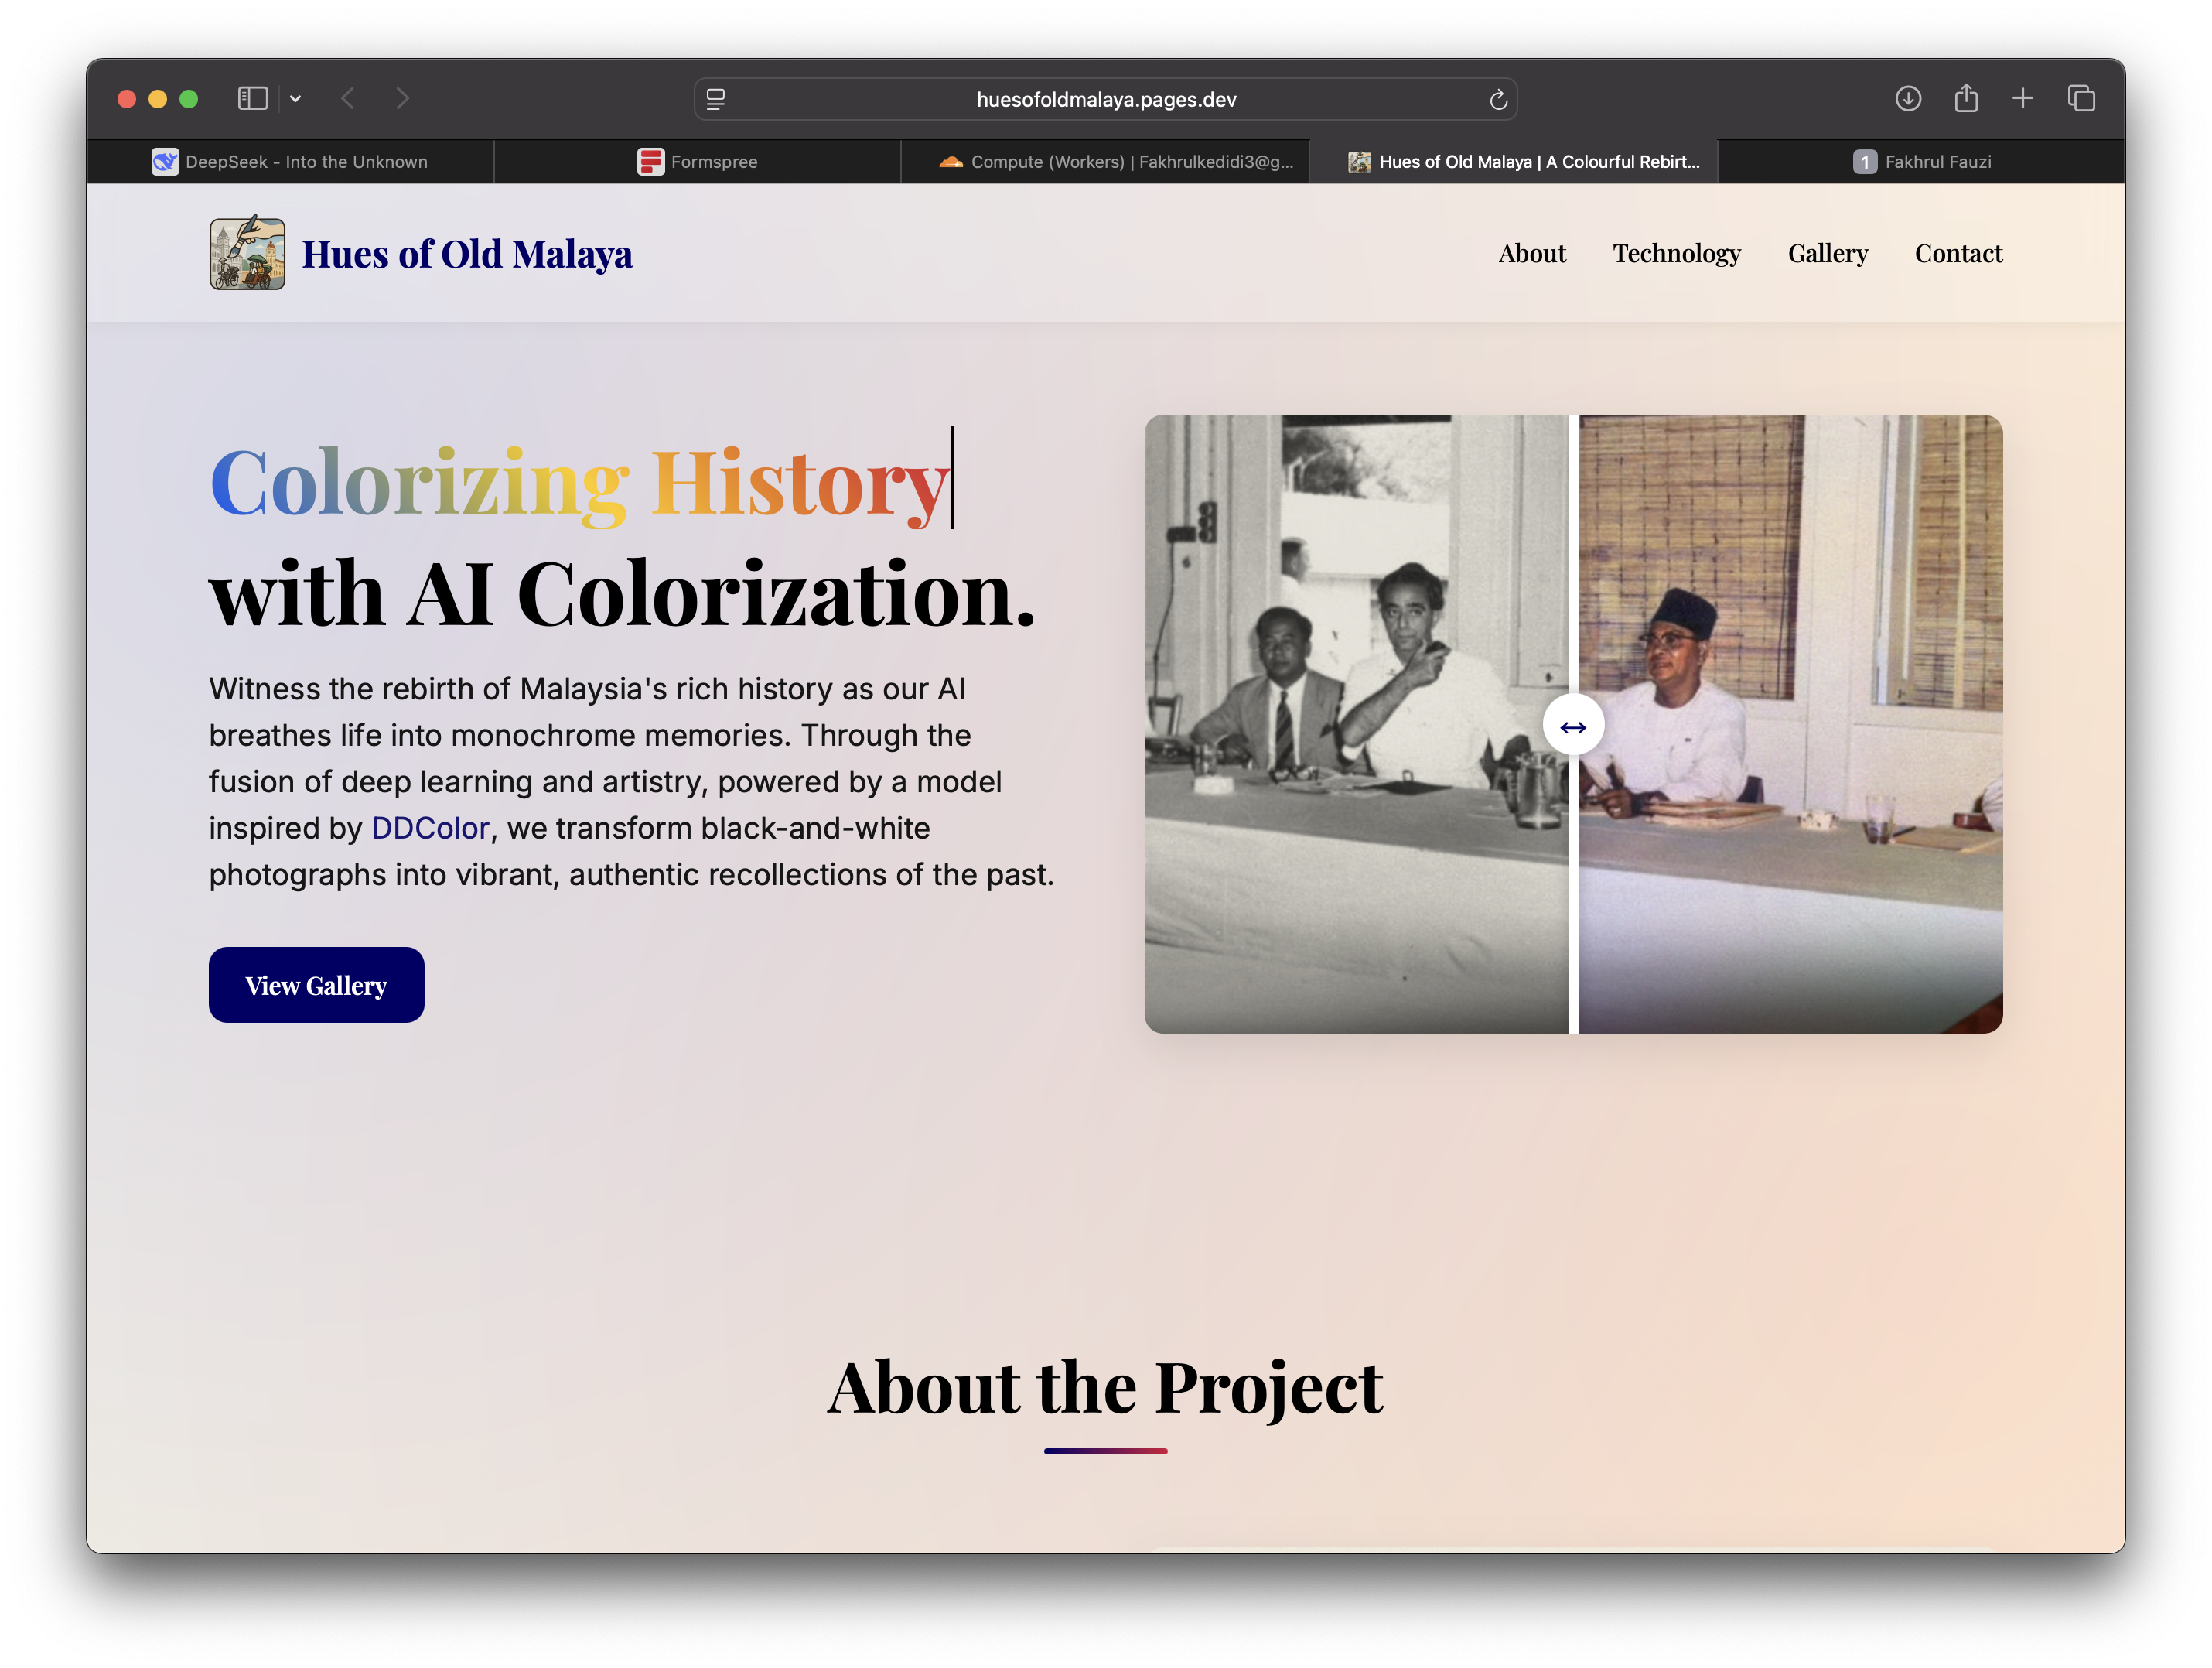Image resolution: width=2212 pixels, height=1668 pixels.
Task: Click the Hues of Old Malaya logo
Action: pyautogui.click(x=247, y=254)
